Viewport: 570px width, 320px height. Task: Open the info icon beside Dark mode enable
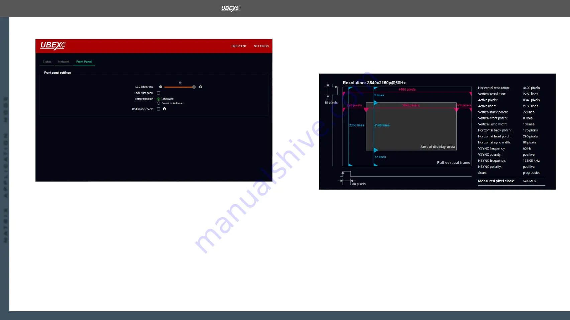pyautogui.click(x=164, y=109)
